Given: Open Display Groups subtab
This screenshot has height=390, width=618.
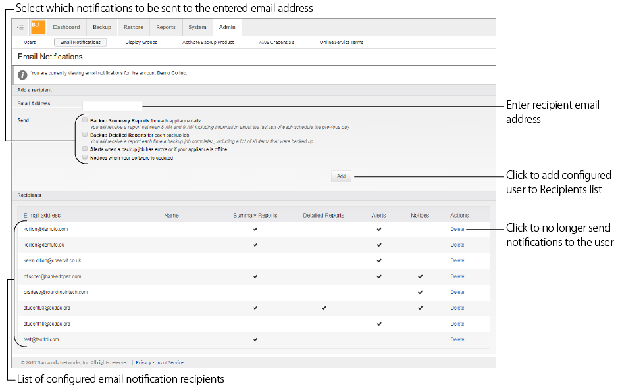Looking at the screenshot, I should point(141,42).
